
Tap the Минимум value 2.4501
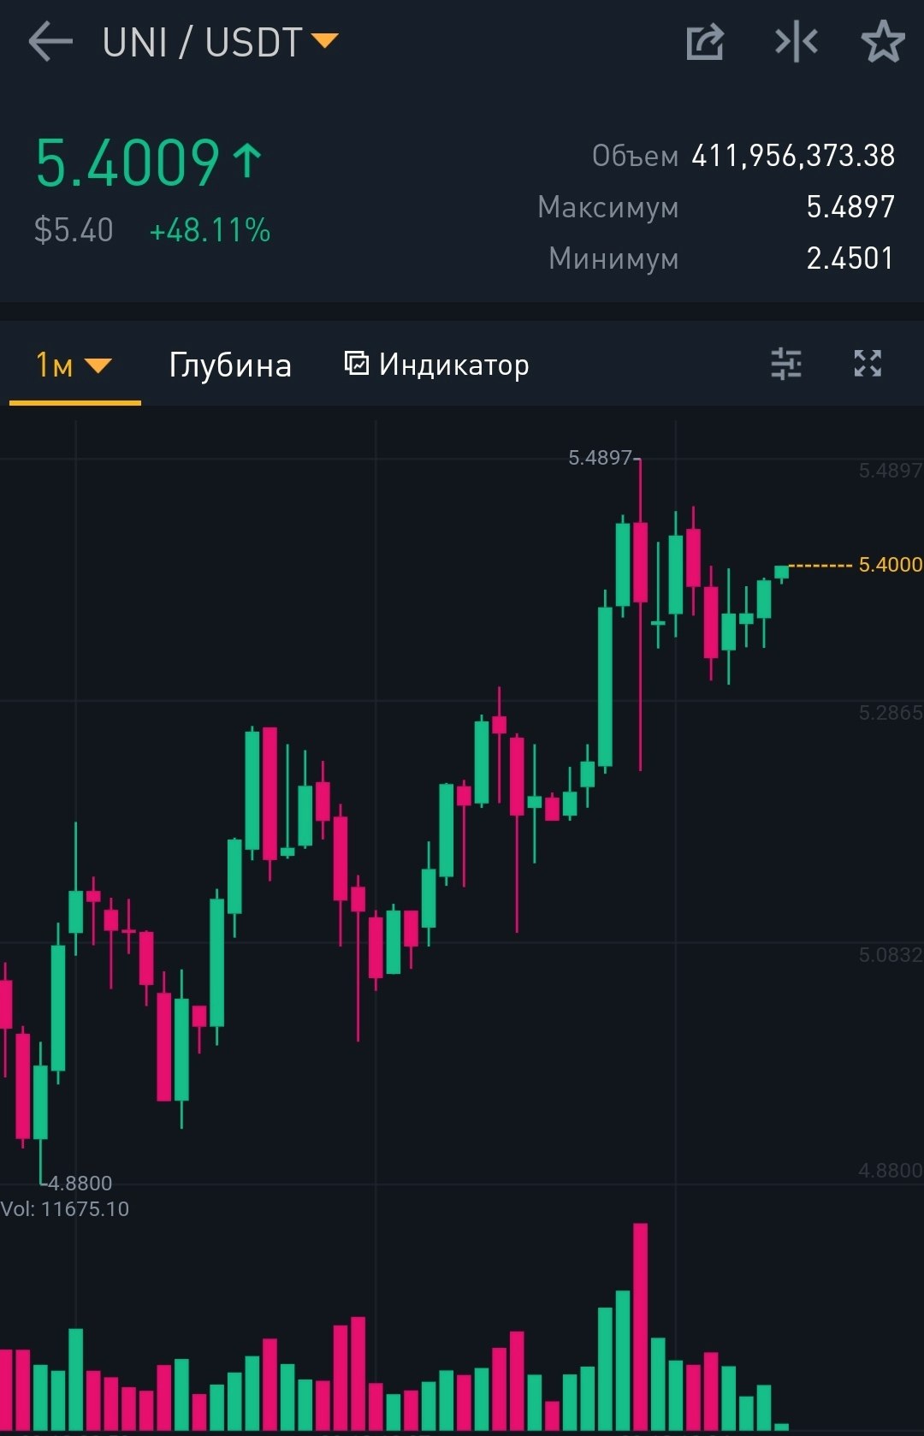click(850, 258)
